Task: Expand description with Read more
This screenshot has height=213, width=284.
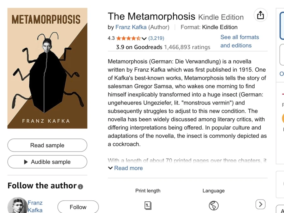Action: (126, 168)
